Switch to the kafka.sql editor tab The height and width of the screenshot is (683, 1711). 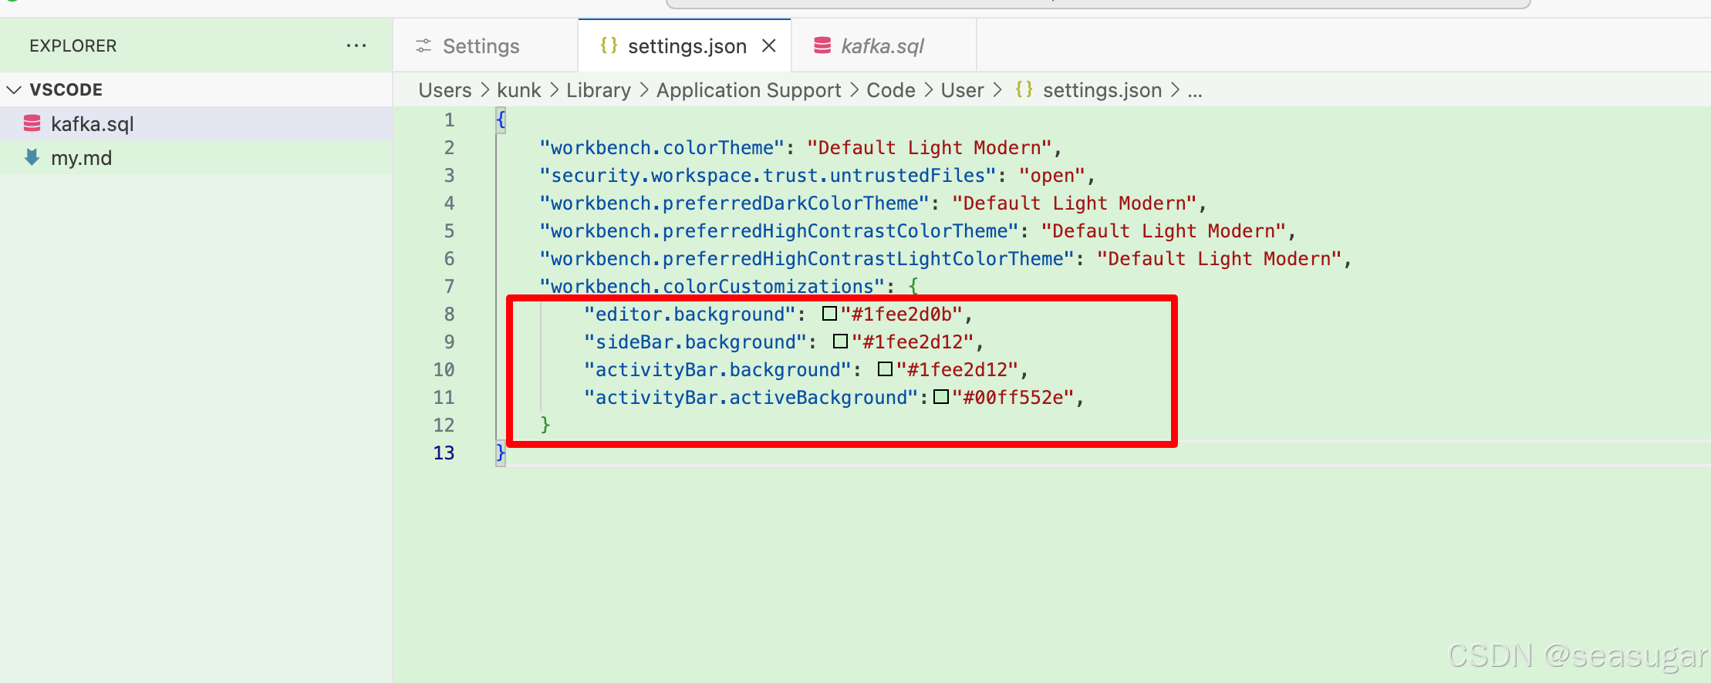(883, 45)
